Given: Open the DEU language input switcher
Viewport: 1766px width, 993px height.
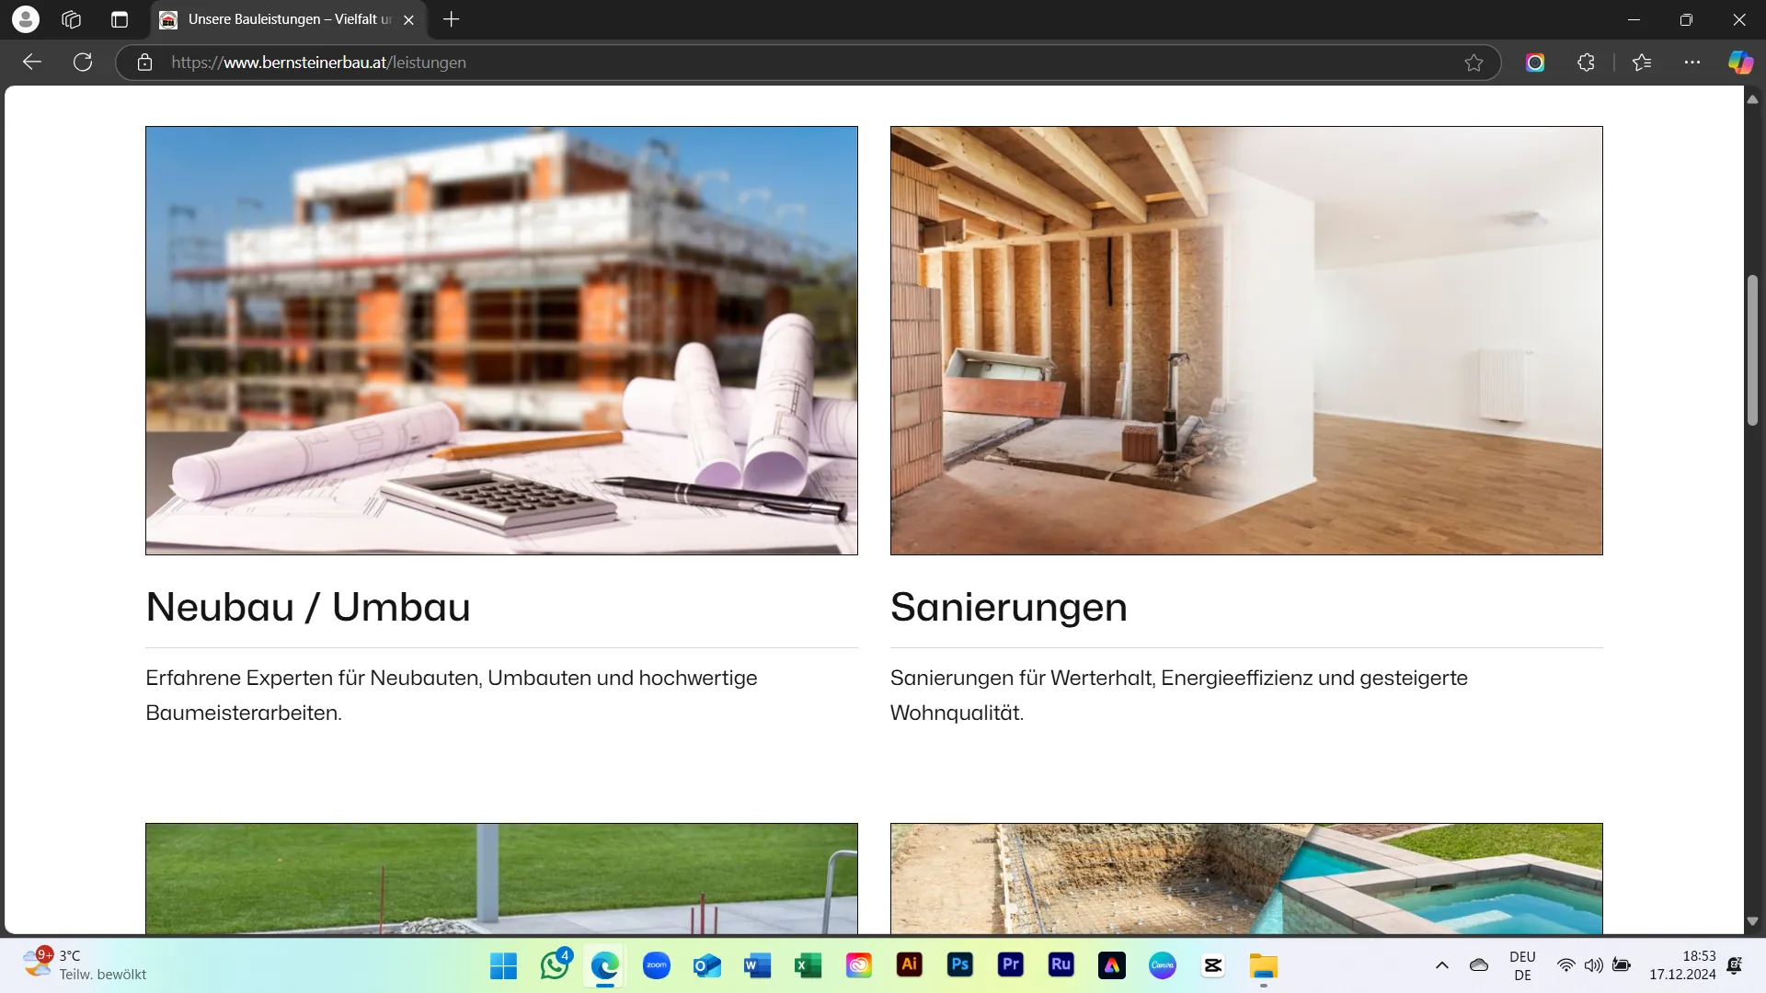Looking at the screenshot, I should (1522, 965).
